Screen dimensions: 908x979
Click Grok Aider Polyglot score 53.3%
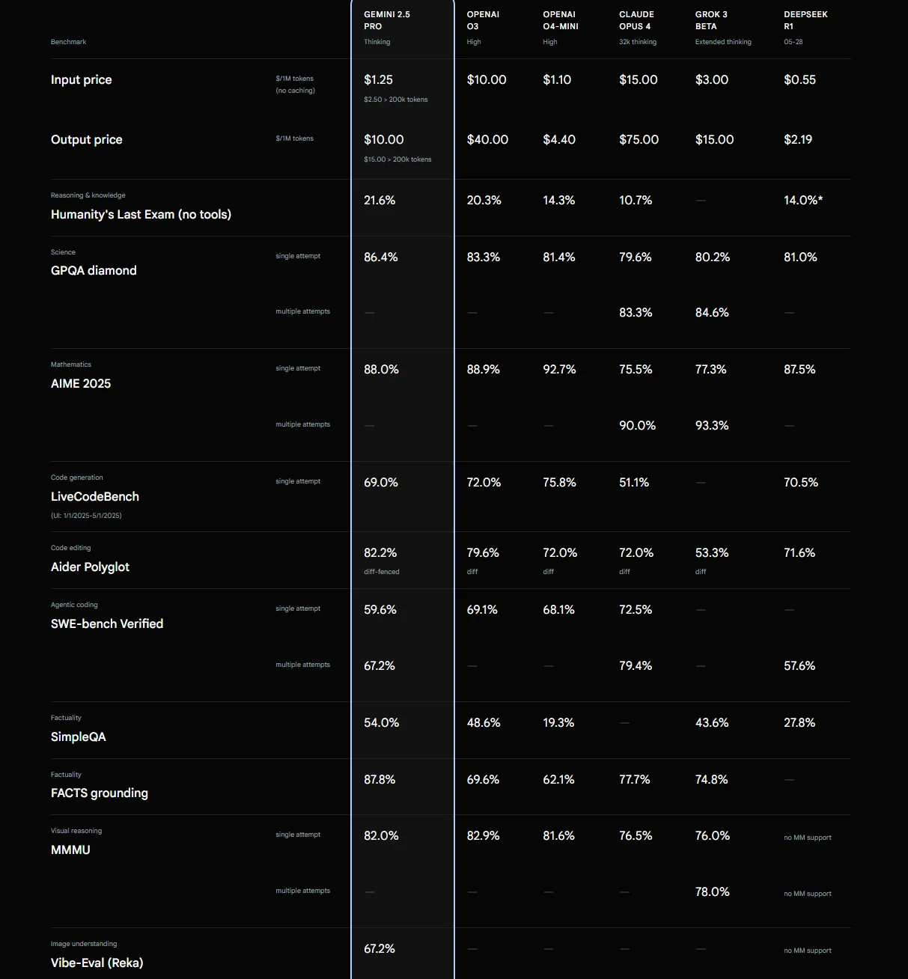tap(712, 552)
